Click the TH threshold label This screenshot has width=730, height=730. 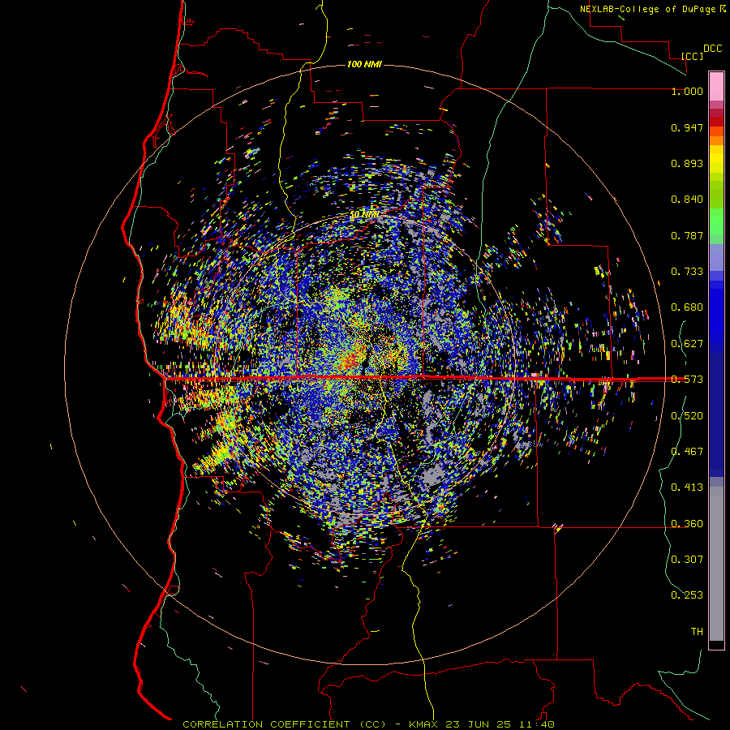point(697,632)
